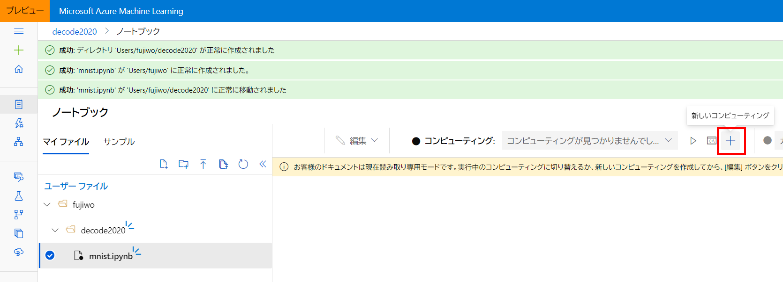
Task: Click the ノートブック breadcrumb text
Action: pyautogui.click(x=138, y=31)
